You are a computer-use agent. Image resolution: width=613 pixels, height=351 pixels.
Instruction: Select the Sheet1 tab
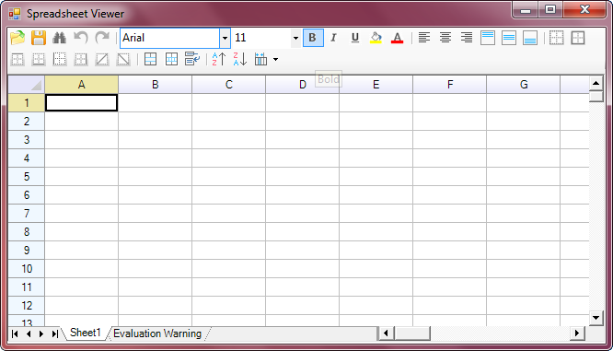pyautogui.click(x=86, y=333)
